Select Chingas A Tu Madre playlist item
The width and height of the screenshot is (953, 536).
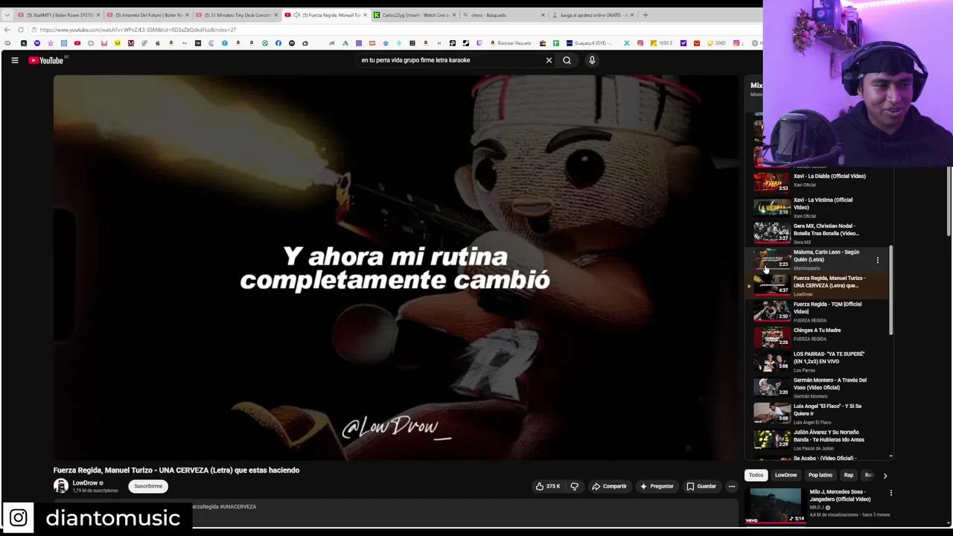pyautogui.click(x=817, y=335)
